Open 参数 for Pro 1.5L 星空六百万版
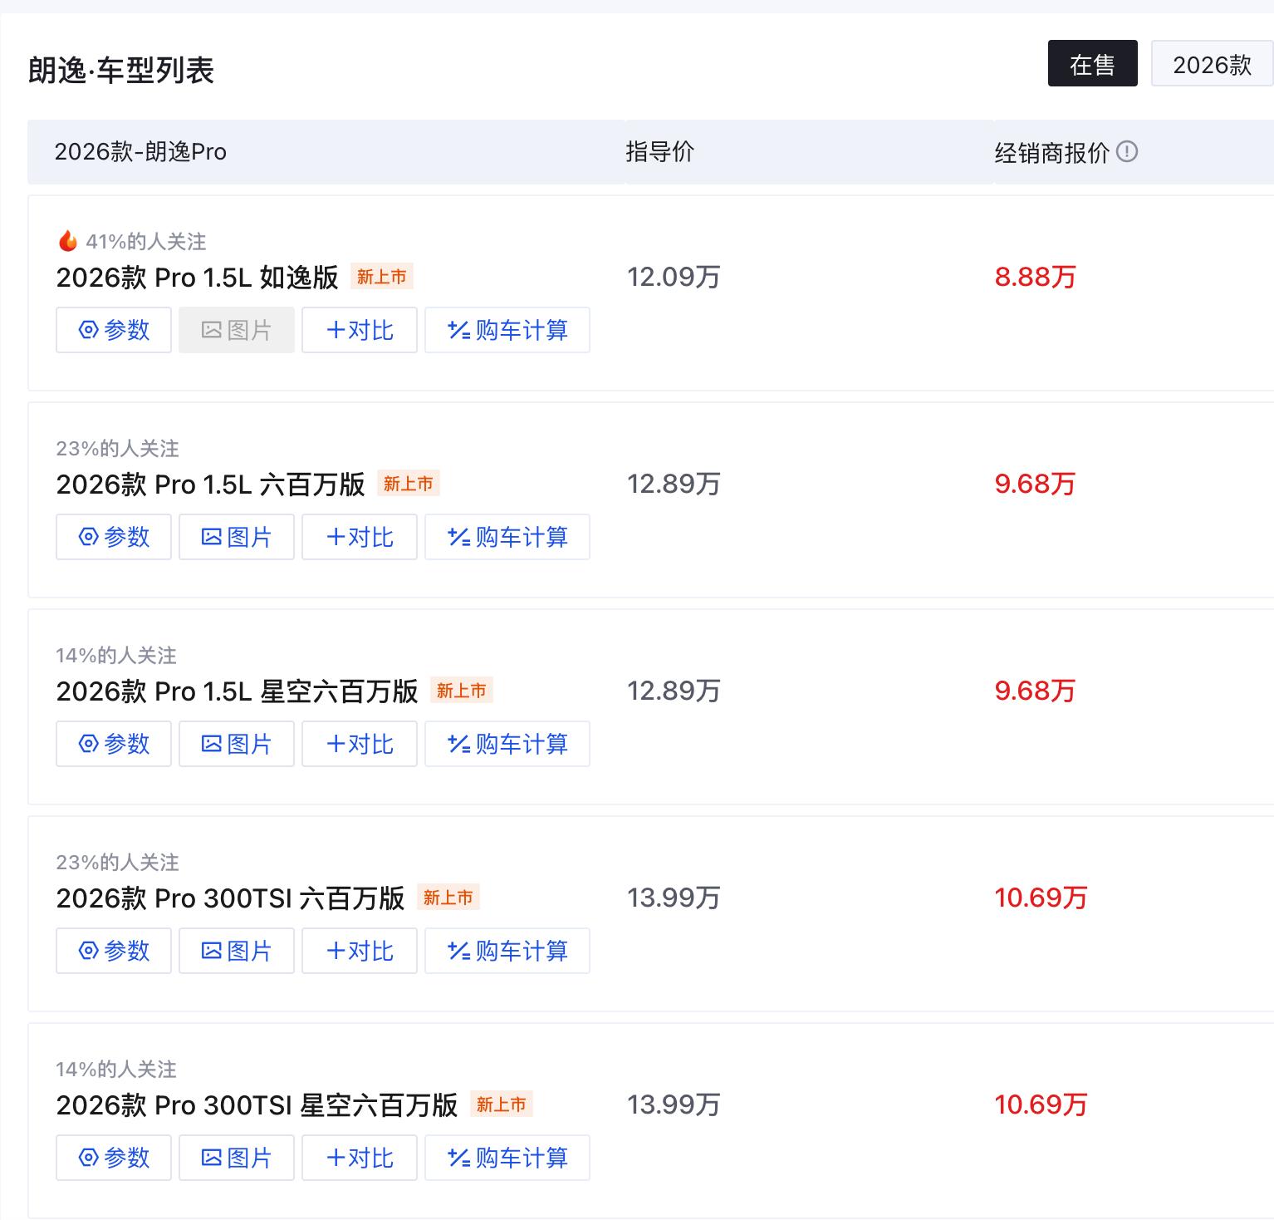This screenshot has width=1274, height=1220. pyautogui.click(x=114, y=744)
